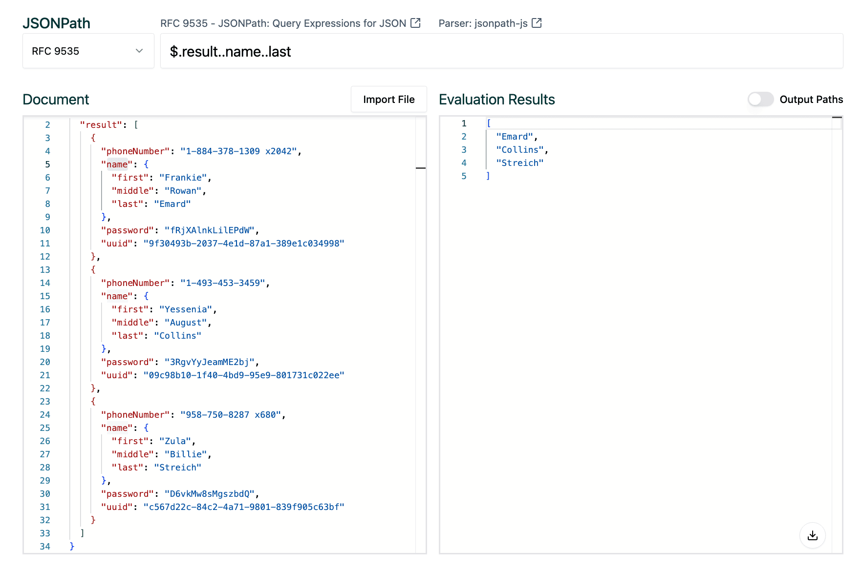The width and height of the screenshot is (862, 570).
Task: Click the JSONPath site title
Action: click(x=56, y=23)
